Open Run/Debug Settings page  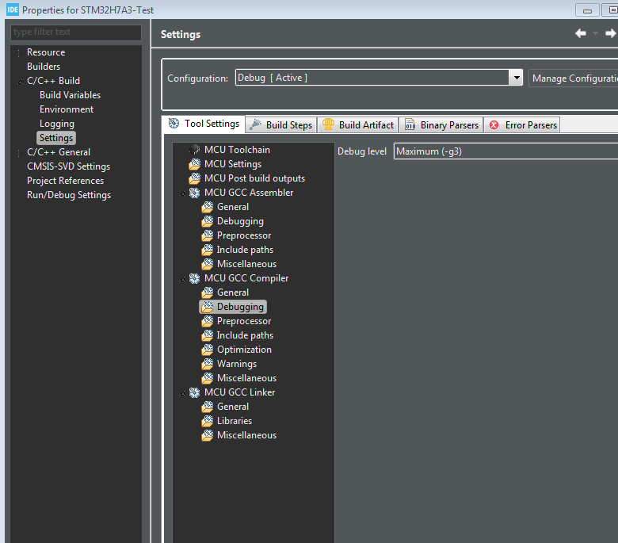69,195
